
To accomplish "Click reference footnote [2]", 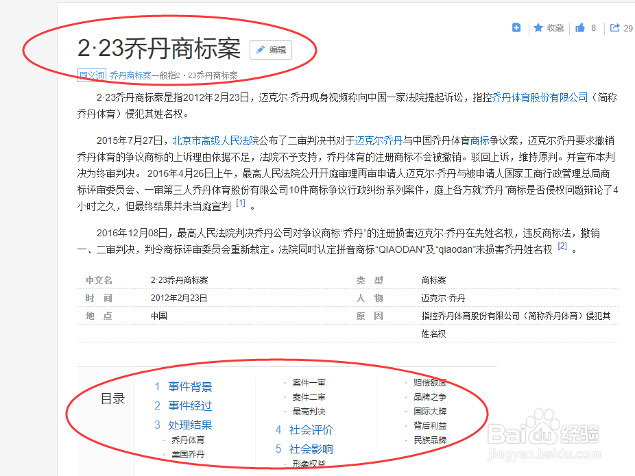I will 562,246.
